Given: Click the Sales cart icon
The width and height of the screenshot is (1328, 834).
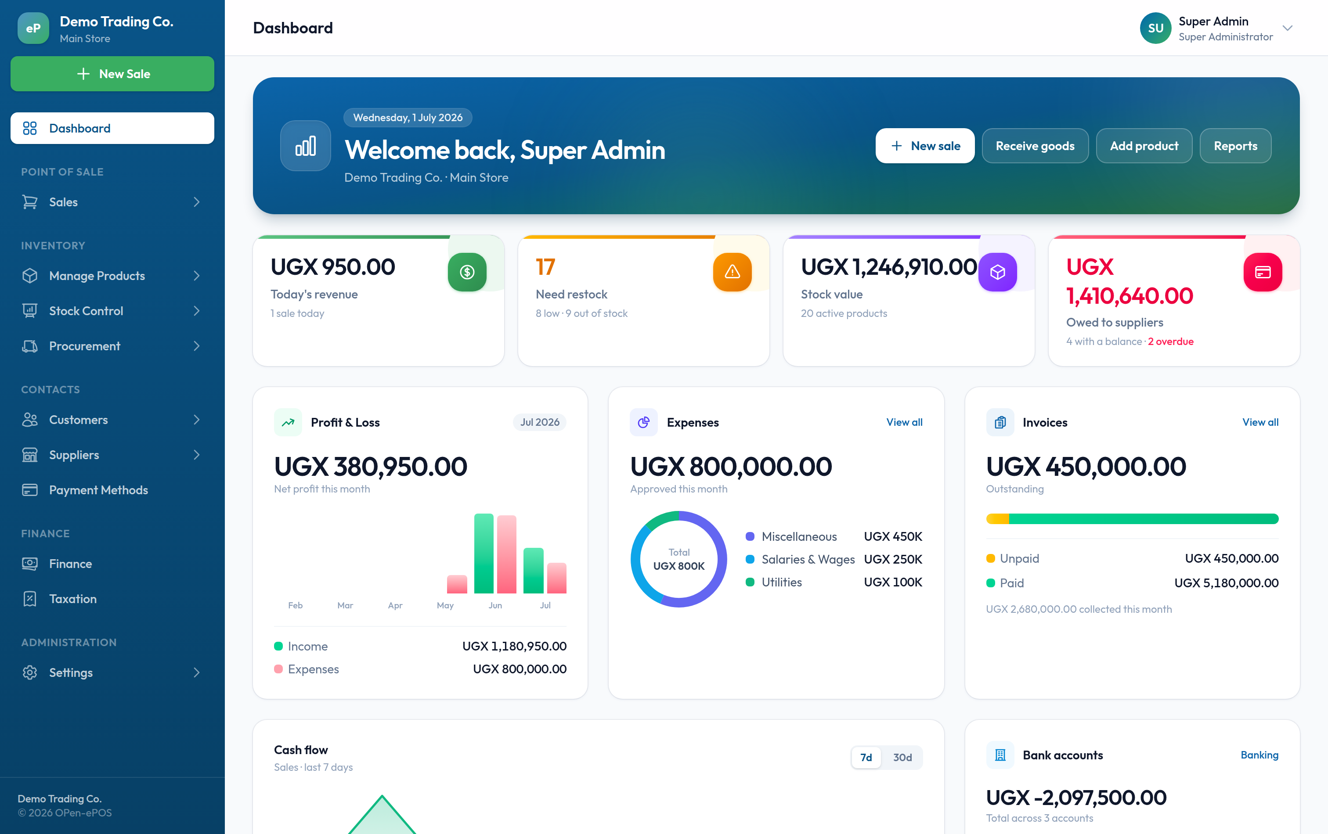Looking at the screenshot, I should pyautogui.click(x=30, y=202).
